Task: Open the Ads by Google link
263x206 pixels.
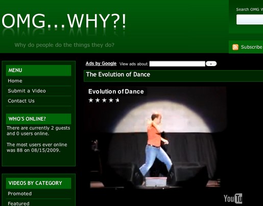Action: [x=101, y=64]
